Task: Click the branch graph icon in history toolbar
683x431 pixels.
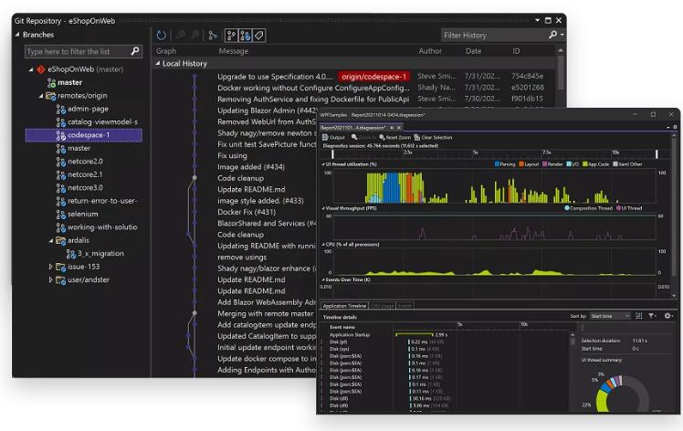Action: (x=213, y=36)
